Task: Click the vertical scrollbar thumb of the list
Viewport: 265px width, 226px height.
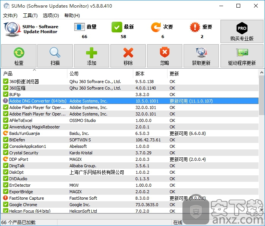Action: [x=262, y=96]
